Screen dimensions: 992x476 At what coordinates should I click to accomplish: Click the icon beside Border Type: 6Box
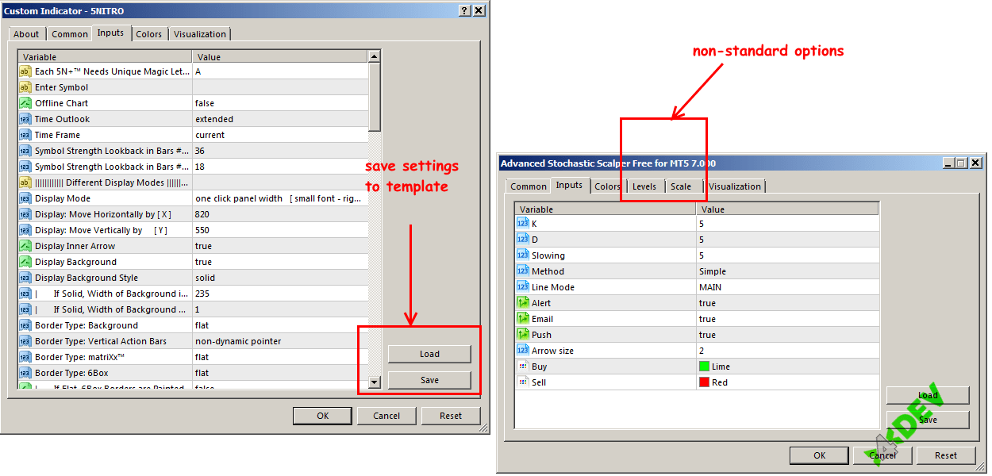(x=25, y=373)
